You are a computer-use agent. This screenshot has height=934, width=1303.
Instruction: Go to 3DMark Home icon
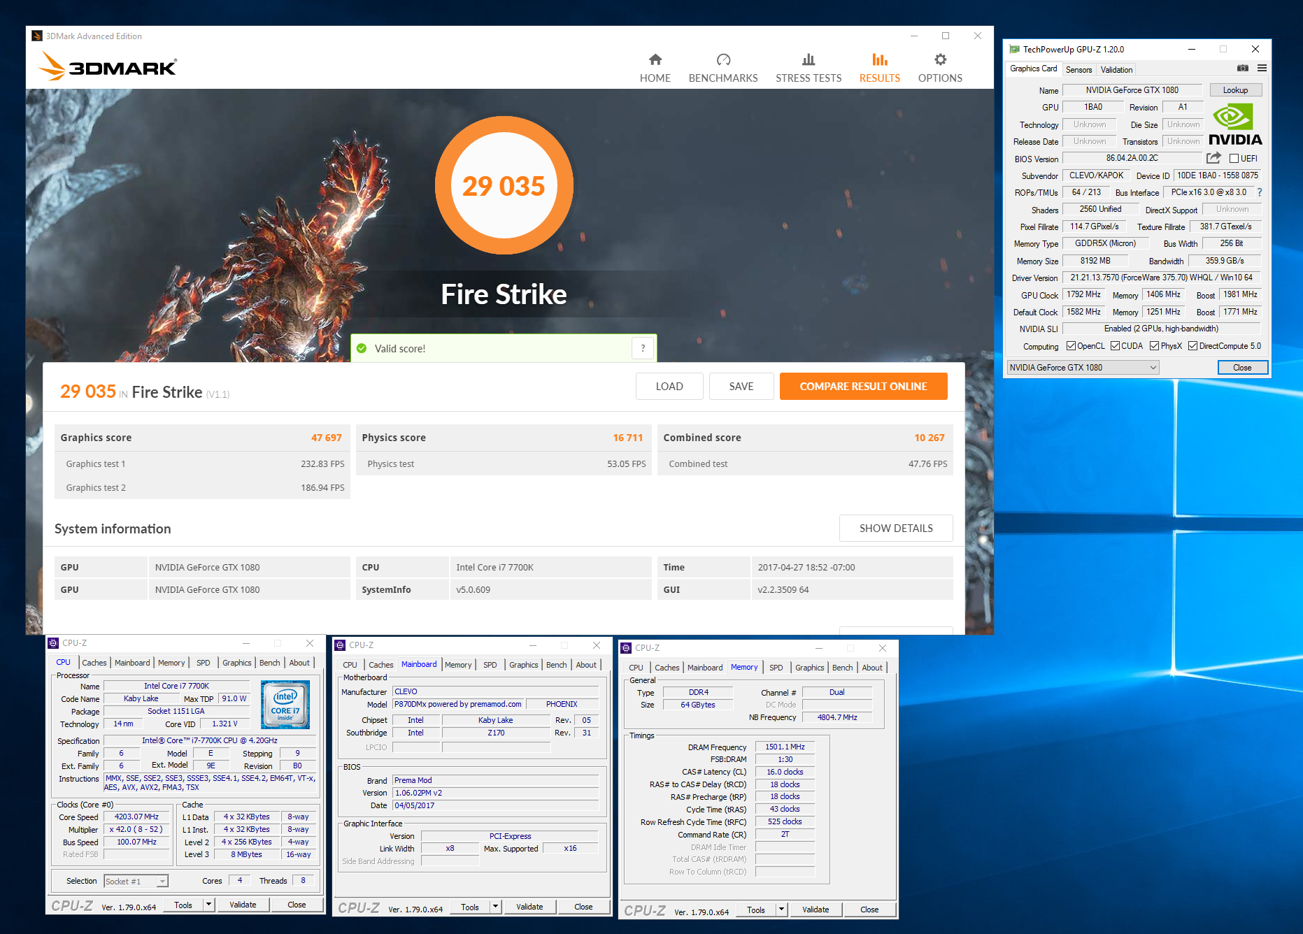pos(655,59)
